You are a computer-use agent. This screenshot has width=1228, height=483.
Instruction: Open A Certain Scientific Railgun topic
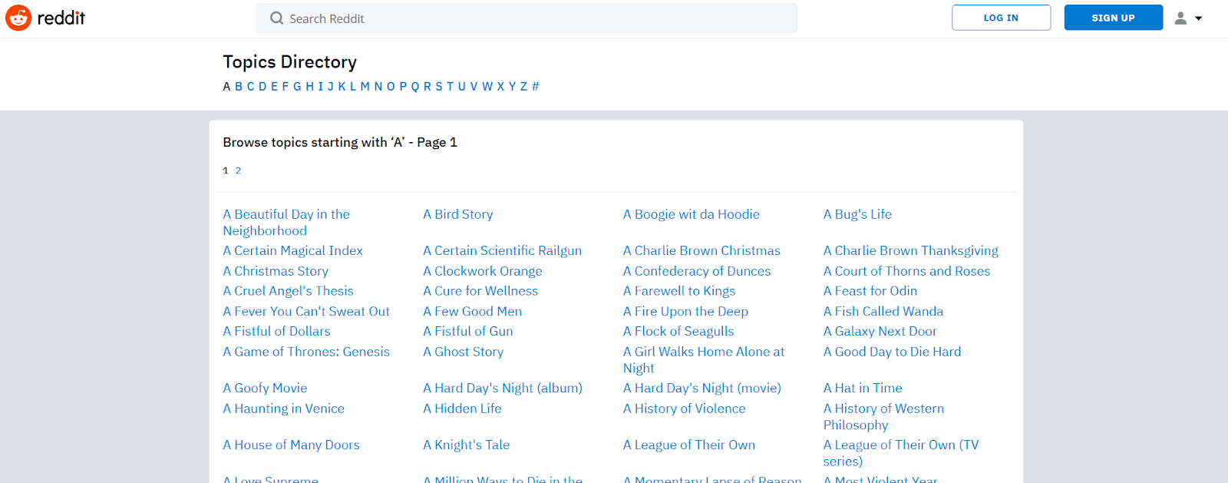pos(503,250)
